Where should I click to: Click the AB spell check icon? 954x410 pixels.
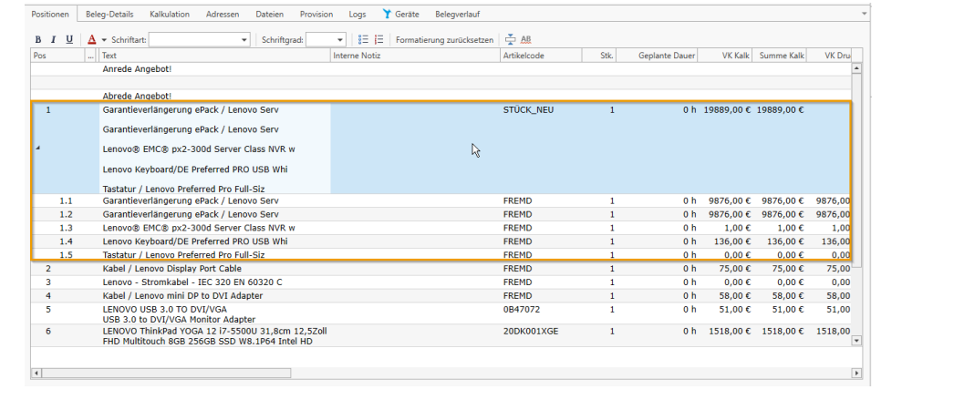526,40
